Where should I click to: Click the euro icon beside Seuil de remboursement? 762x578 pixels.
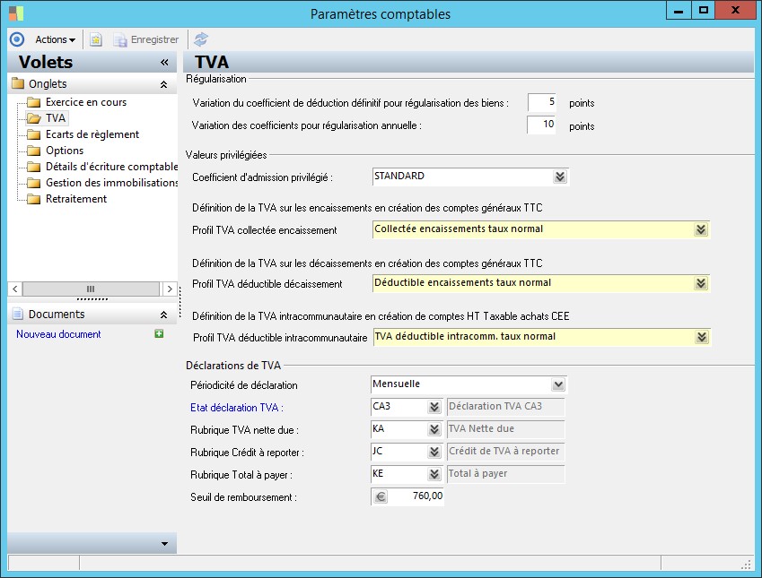pos(381,496)
